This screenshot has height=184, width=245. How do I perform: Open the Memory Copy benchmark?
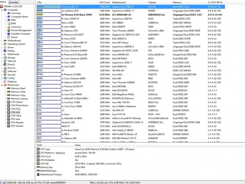tap(18, 95)
